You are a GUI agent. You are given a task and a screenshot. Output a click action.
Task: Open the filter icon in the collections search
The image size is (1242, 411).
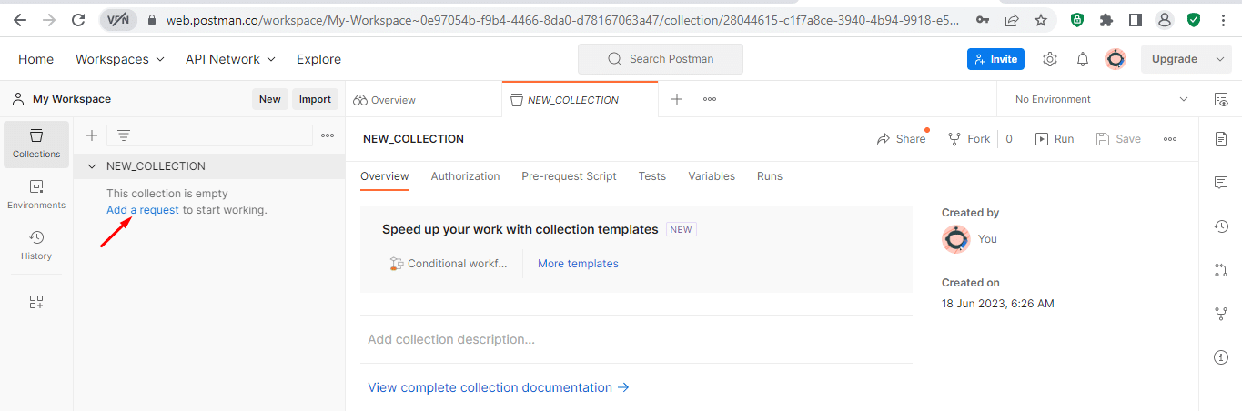pyautogui.click(x=124, y=135)
